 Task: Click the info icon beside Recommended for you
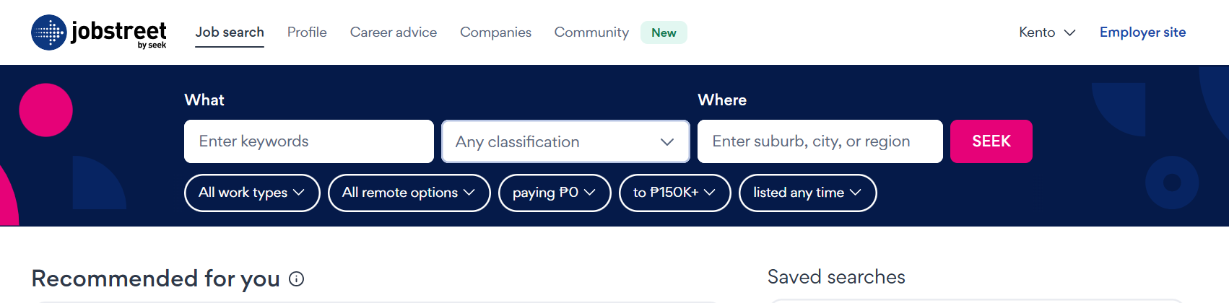[x=296, y=279]
